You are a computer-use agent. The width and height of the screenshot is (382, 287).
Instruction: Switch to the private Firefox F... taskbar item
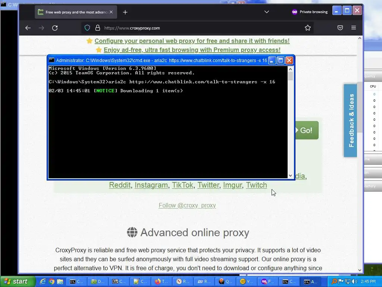point(268,281)
